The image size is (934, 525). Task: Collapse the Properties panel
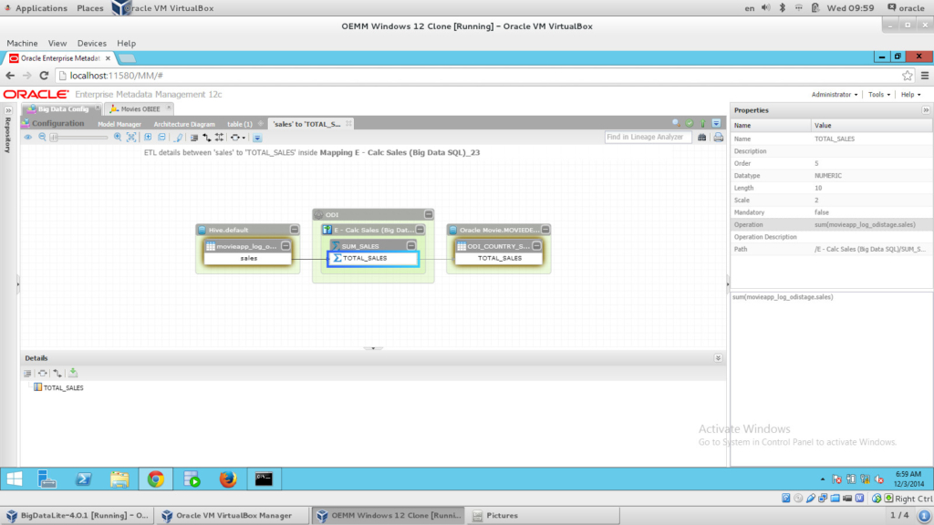(x=926, y=110)
